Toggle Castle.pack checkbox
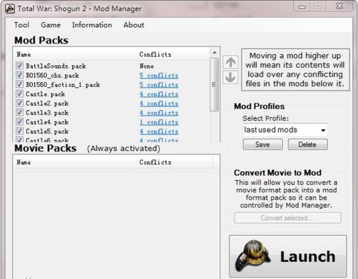 (x=20, y=94)
